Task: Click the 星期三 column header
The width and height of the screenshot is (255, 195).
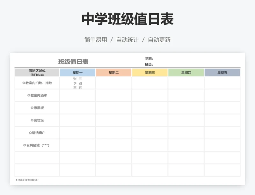Action: [x=150, y=73]
